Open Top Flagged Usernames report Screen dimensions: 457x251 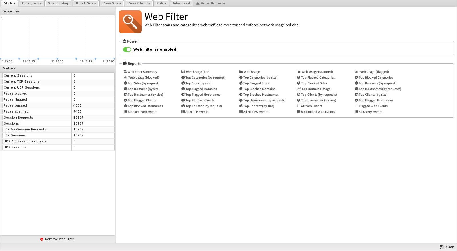pyautogui.click(x=374, y=100)
